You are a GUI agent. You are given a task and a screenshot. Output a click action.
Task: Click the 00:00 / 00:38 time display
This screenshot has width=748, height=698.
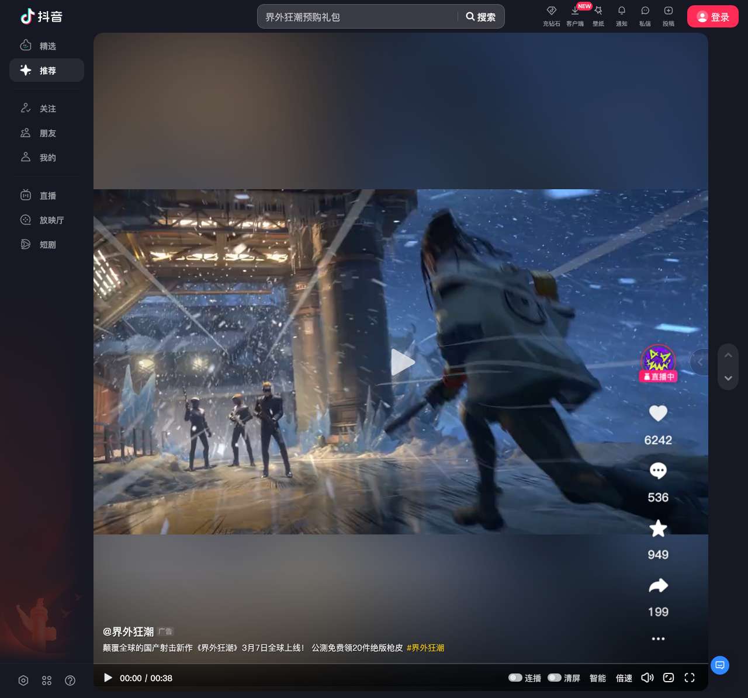146,678
